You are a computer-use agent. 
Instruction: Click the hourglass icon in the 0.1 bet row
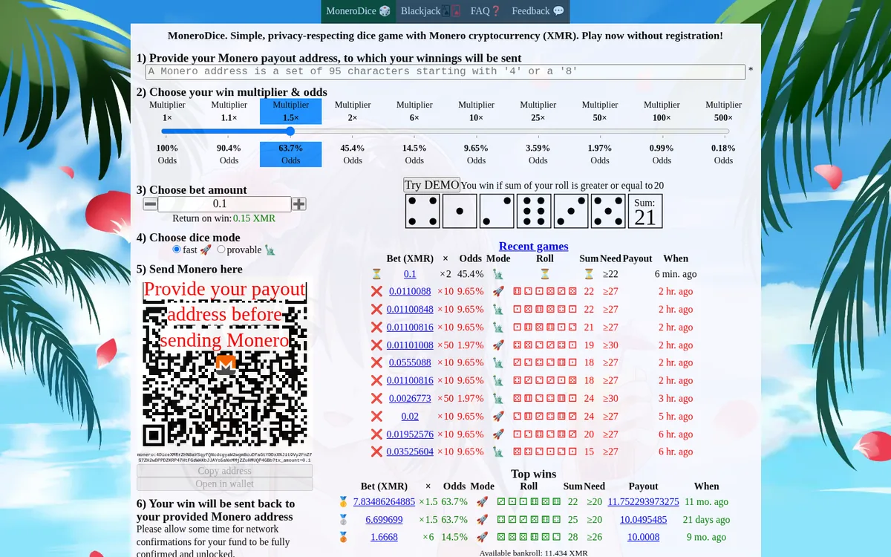pos(376,274)
